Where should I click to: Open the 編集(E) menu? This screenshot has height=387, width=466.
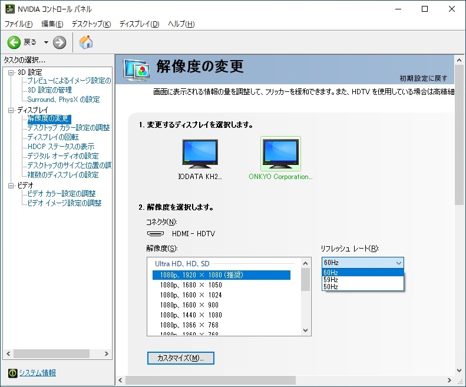[52, 24]
